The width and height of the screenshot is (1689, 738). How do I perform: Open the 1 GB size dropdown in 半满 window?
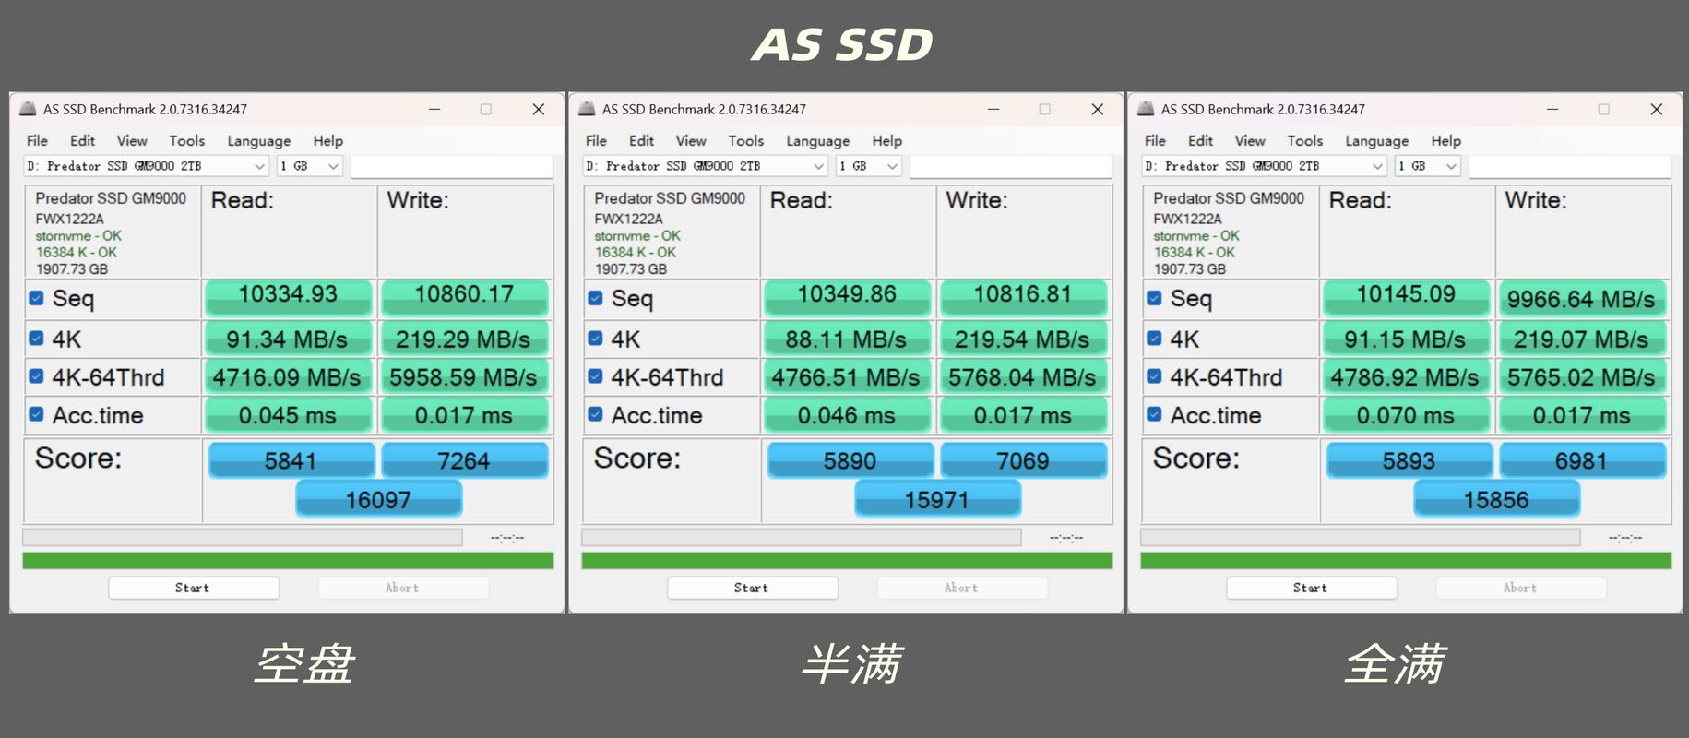coord(869,166)
